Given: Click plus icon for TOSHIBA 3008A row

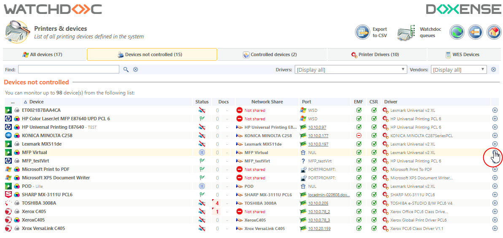Looking at the screenshot, I should tap(495, 203).
